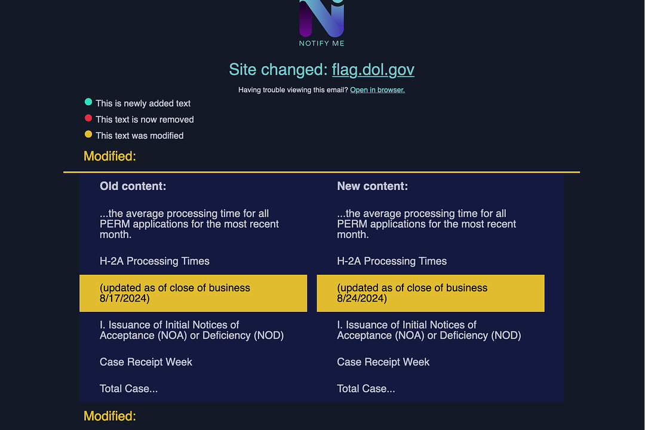Click the Notify Me logo icon
Image resolution: width=645 pixels, height=430 pixels.
321,18
